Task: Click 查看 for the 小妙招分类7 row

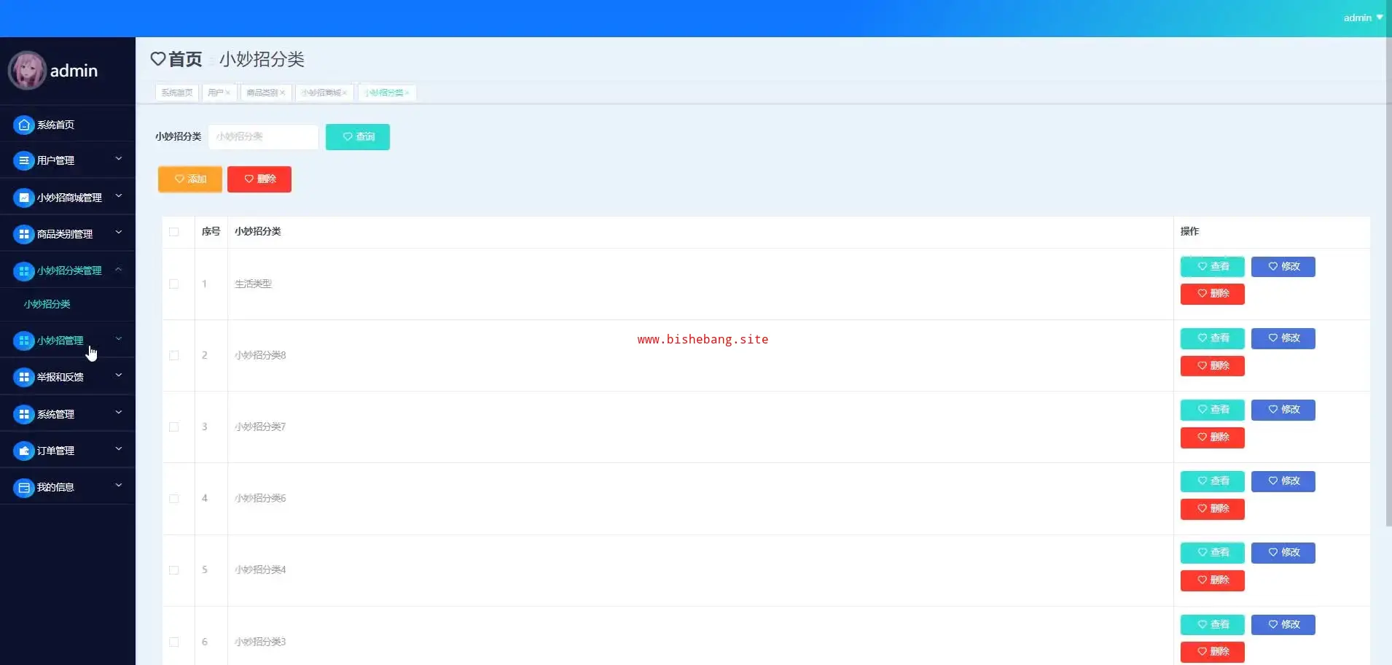Action: click(1213, 410)
